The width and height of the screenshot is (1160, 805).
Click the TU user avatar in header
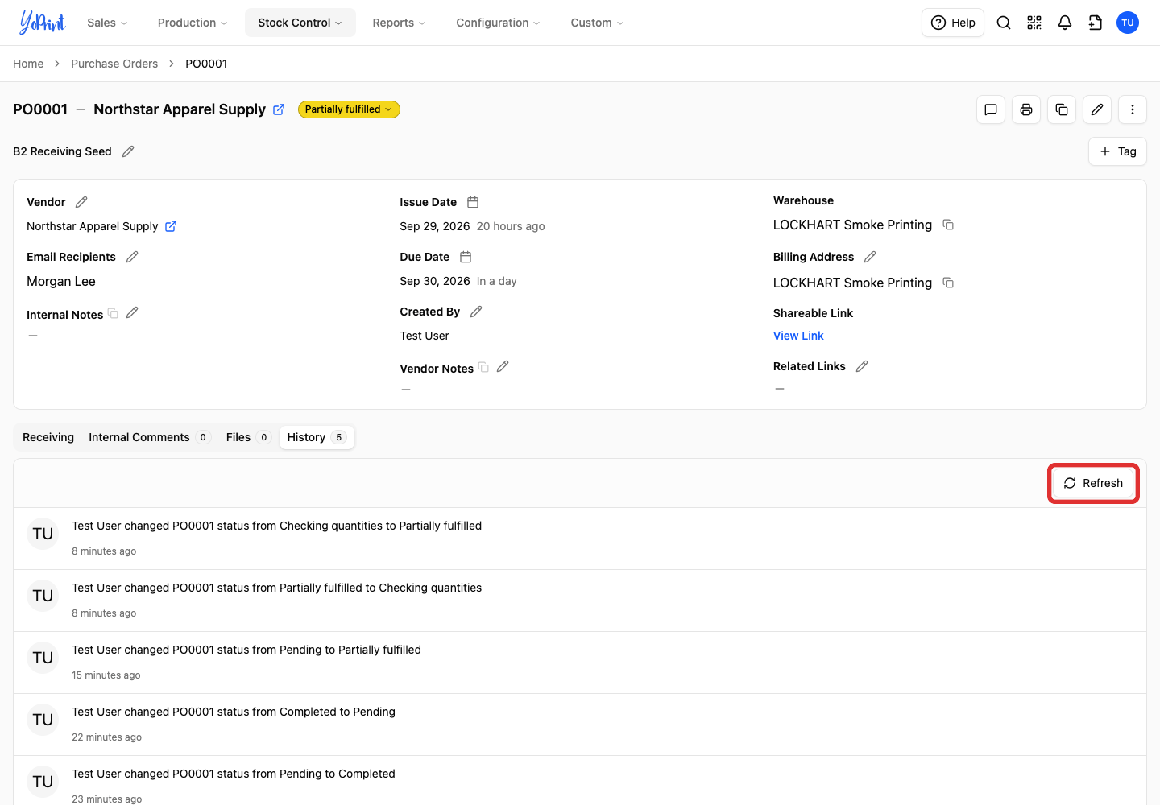click(x=1128, y=23)
